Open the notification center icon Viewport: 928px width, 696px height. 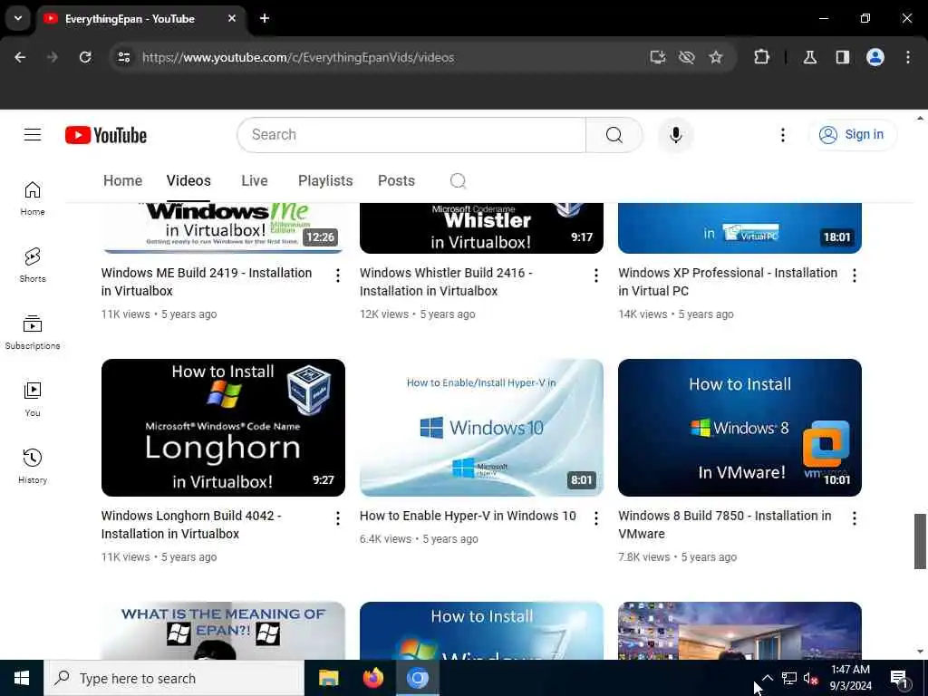(899, 679)
